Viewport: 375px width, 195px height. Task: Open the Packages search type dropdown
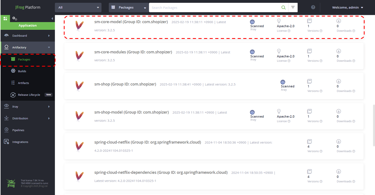point(129,7)
